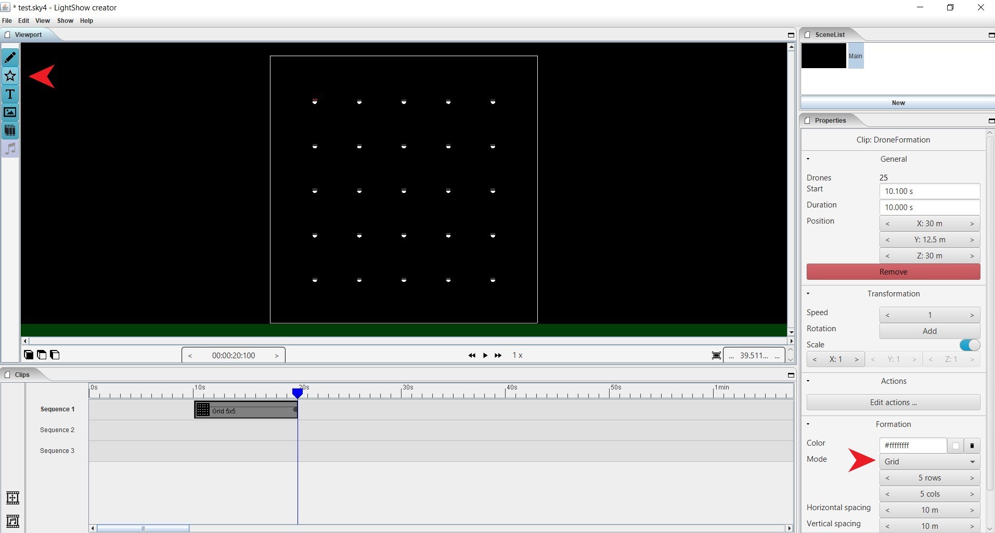
Task: Select the Sequence 2 track label
Action: pos(57,430)
